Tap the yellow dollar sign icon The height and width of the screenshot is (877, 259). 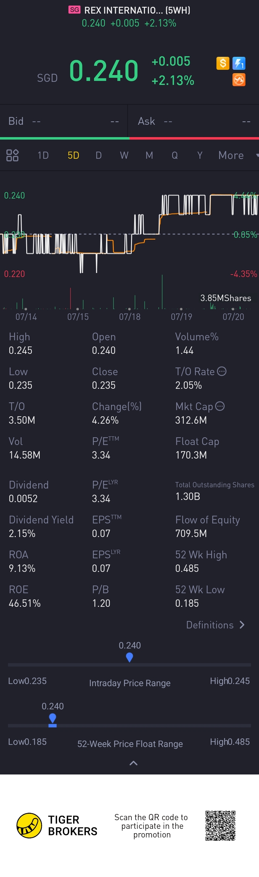[223, 63]
